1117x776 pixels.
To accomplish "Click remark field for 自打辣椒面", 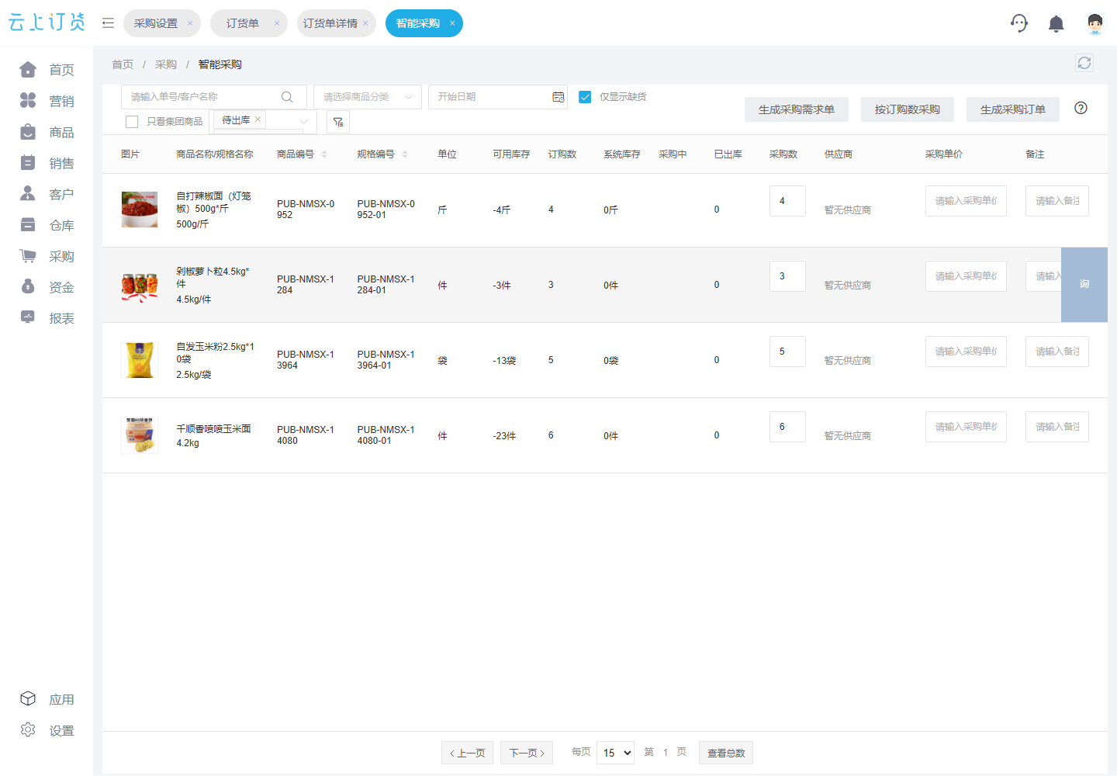I will 1057,201.
